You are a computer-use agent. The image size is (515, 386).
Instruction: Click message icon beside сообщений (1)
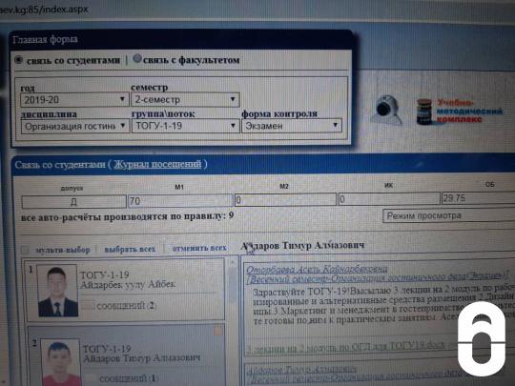coord(90,378)
